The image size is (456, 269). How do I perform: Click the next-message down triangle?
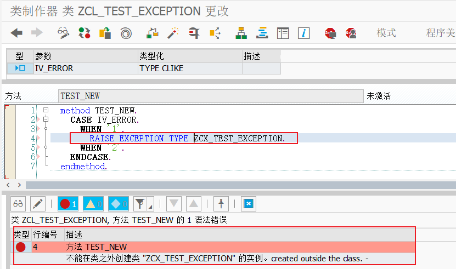click(173, 204)
